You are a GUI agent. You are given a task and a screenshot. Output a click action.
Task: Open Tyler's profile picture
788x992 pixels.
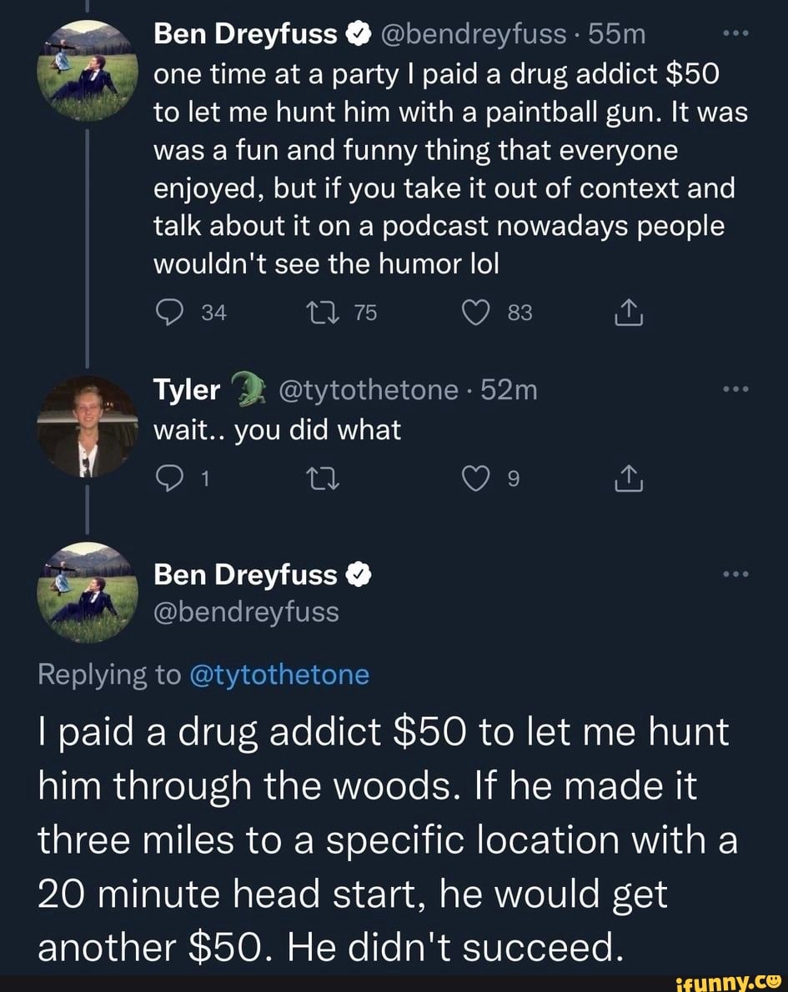pos(90,425)
